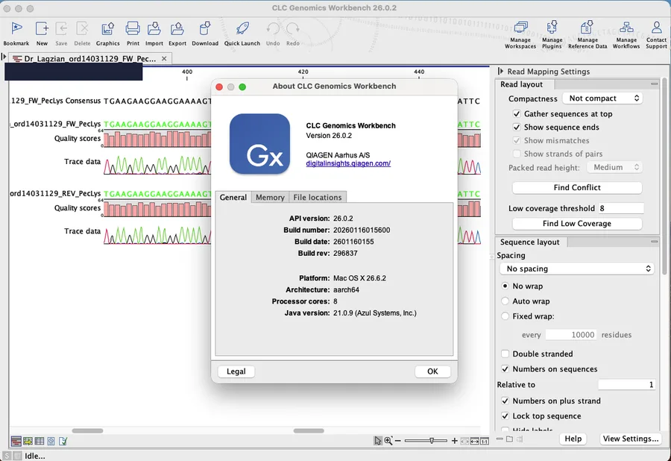Toggle Show mismatches checkbox
671x461 pixels.
point(517,140)
